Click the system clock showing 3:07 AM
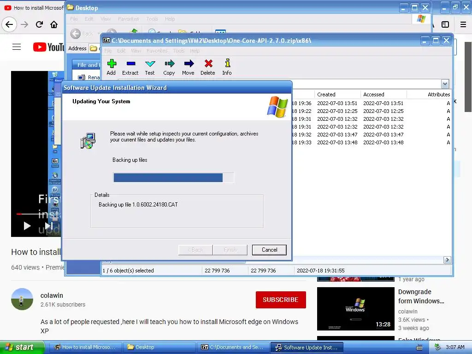The image size is (472, 354). [455, 348]
